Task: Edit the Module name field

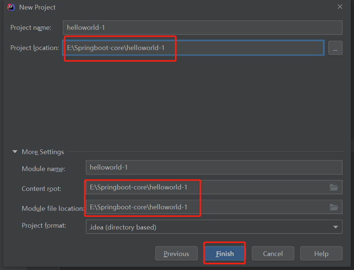Action: tap(214, 167)
